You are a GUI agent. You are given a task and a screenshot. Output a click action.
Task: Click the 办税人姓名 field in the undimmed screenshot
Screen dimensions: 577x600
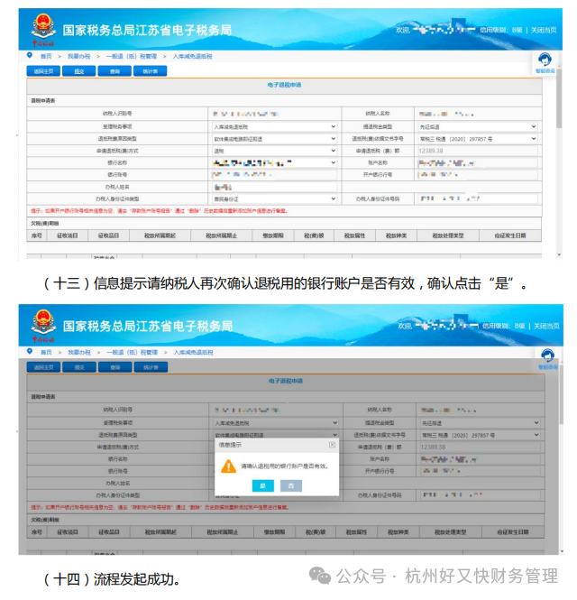[275, 187]
